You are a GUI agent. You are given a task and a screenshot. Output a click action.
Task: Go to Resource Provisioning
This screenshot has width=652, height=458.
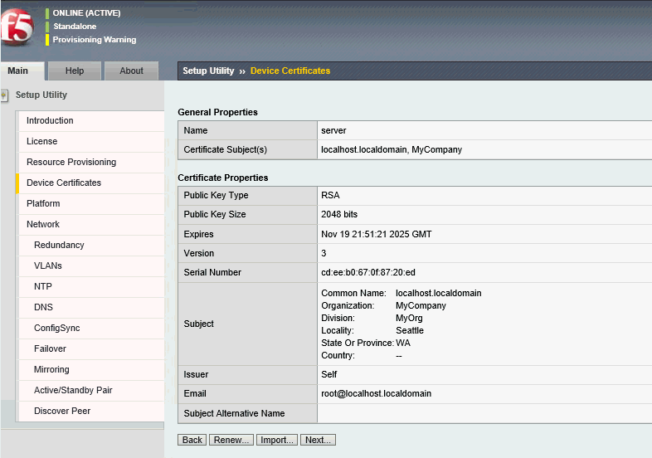(71, 163)
